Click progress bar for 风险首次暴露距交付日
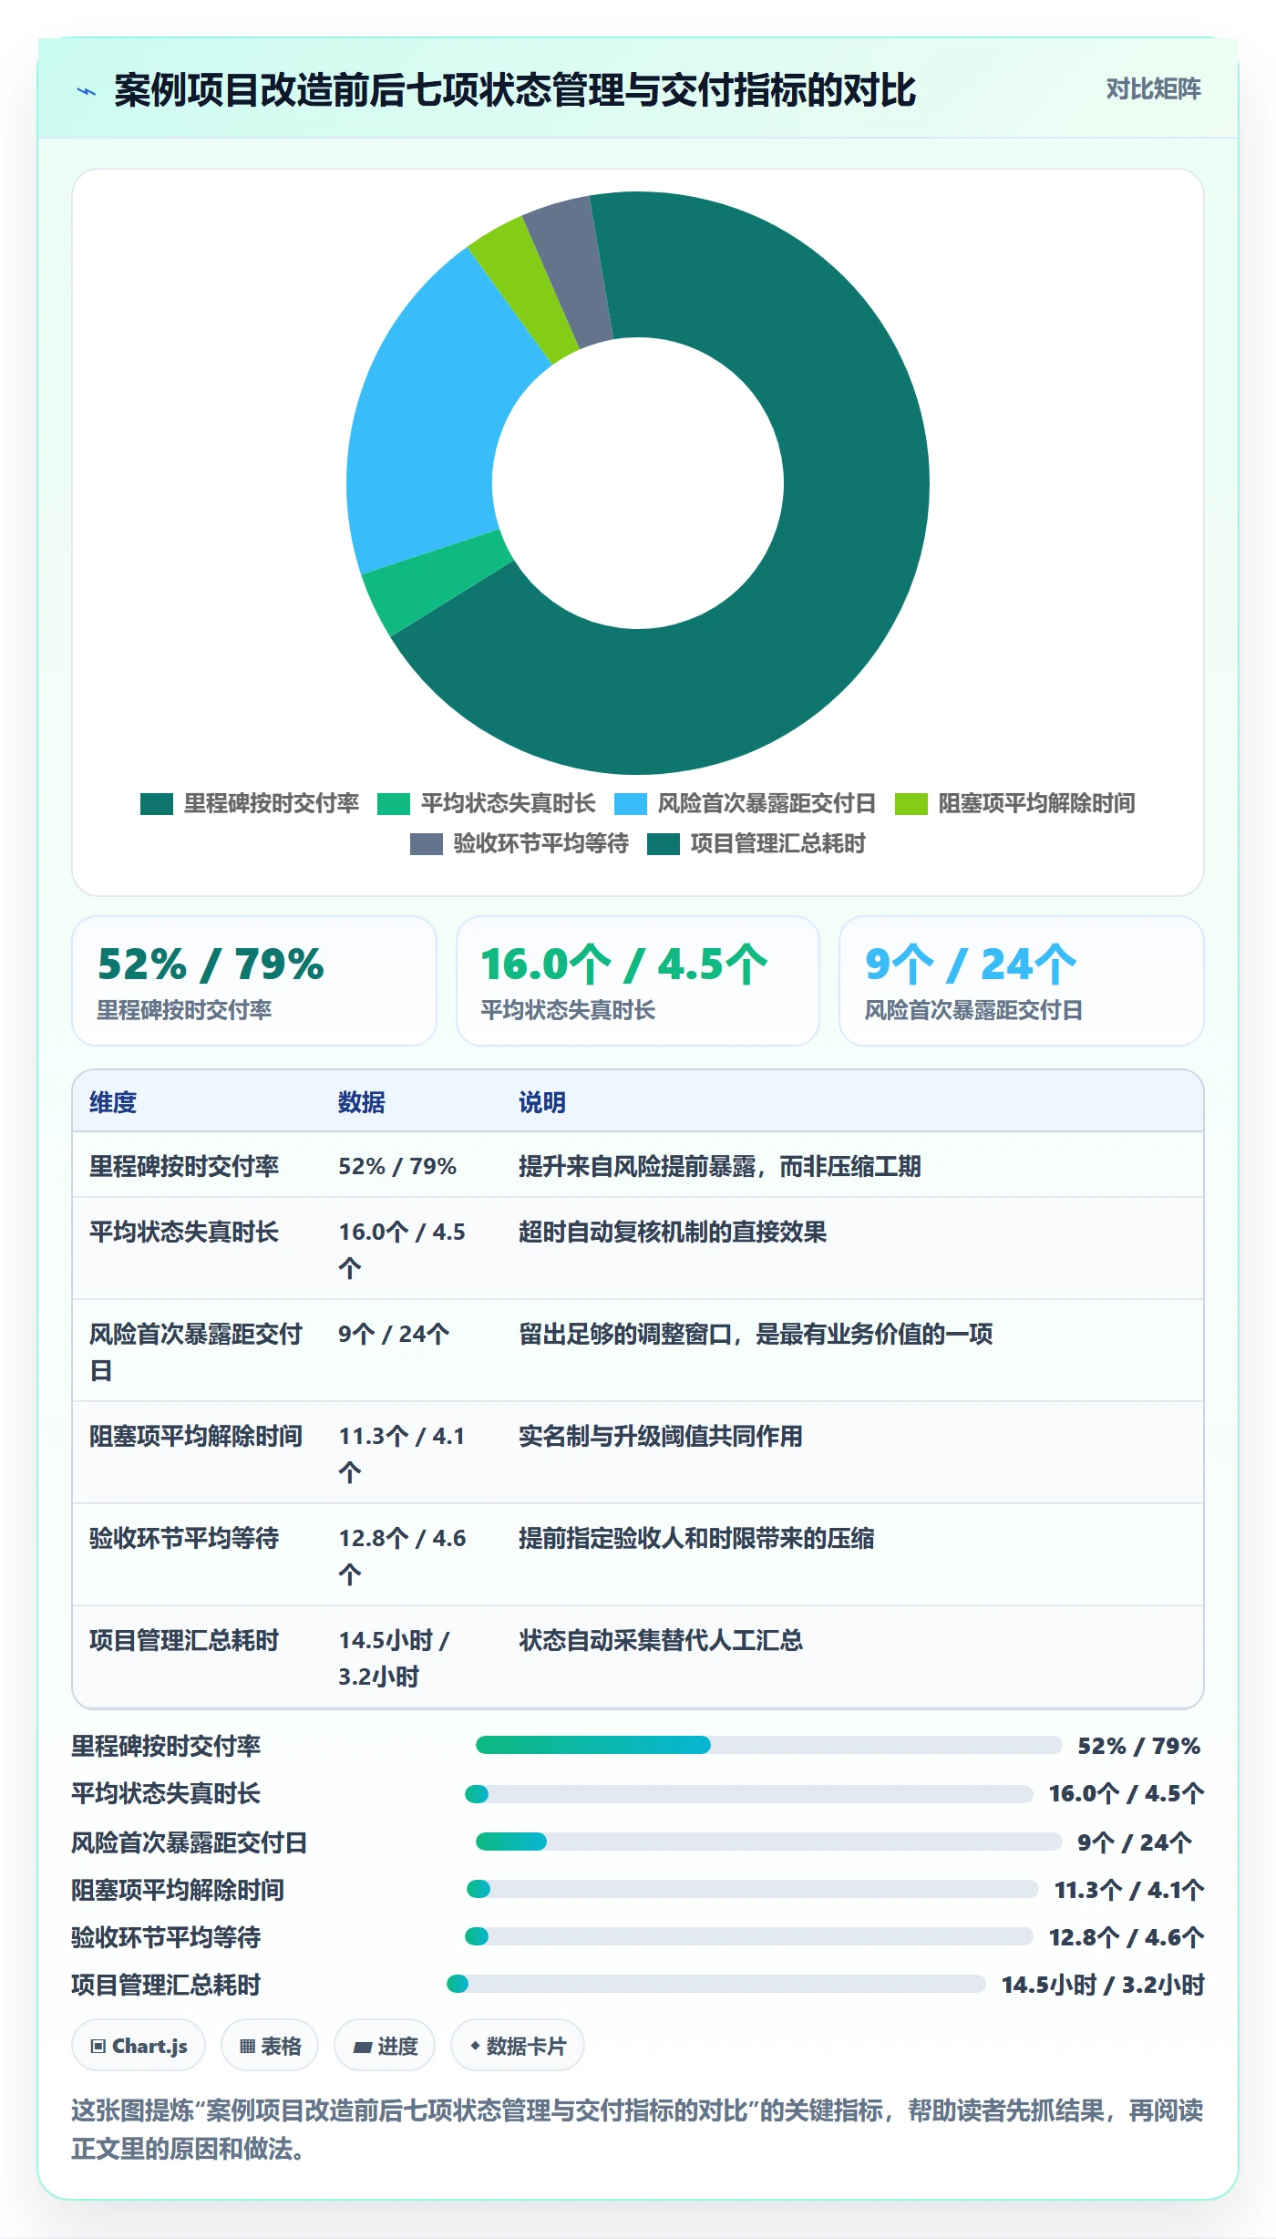 [769, 1842]
